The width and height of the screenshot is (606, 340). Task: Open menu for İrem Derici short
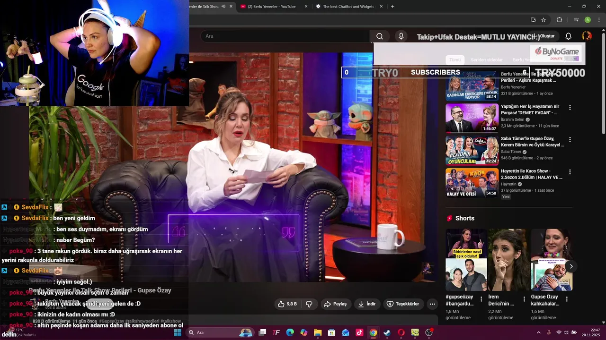524,299
